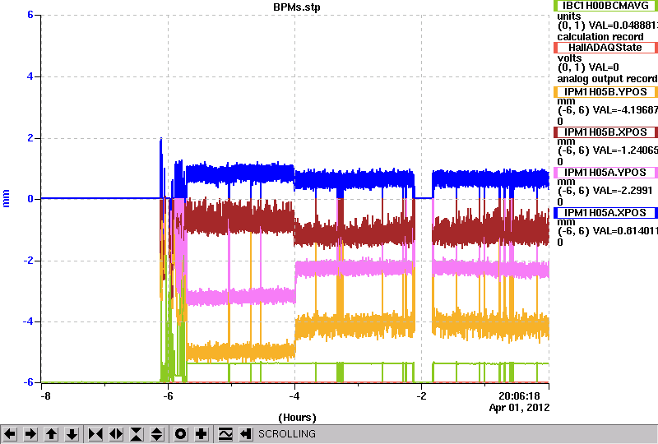Click the BPMs.stp plot title
Image resolution: width=658 pixels, height=444 pixels.
[297, 7]
